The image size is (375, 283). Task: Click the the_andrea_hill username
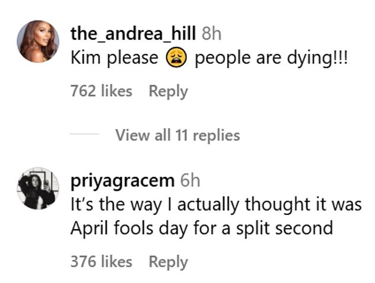pyautogui.click(x=134, y=33)
